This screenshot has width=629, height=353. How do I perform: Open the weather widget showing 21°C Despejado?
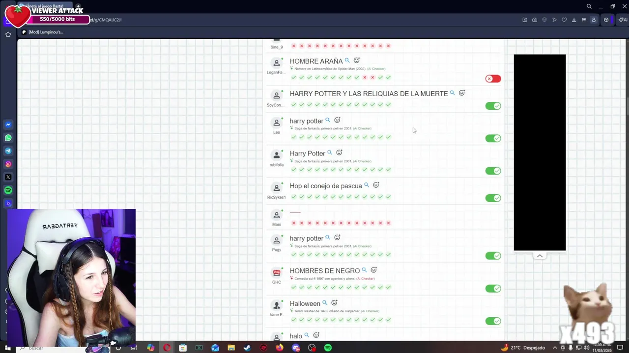click(x=522, y=348)
